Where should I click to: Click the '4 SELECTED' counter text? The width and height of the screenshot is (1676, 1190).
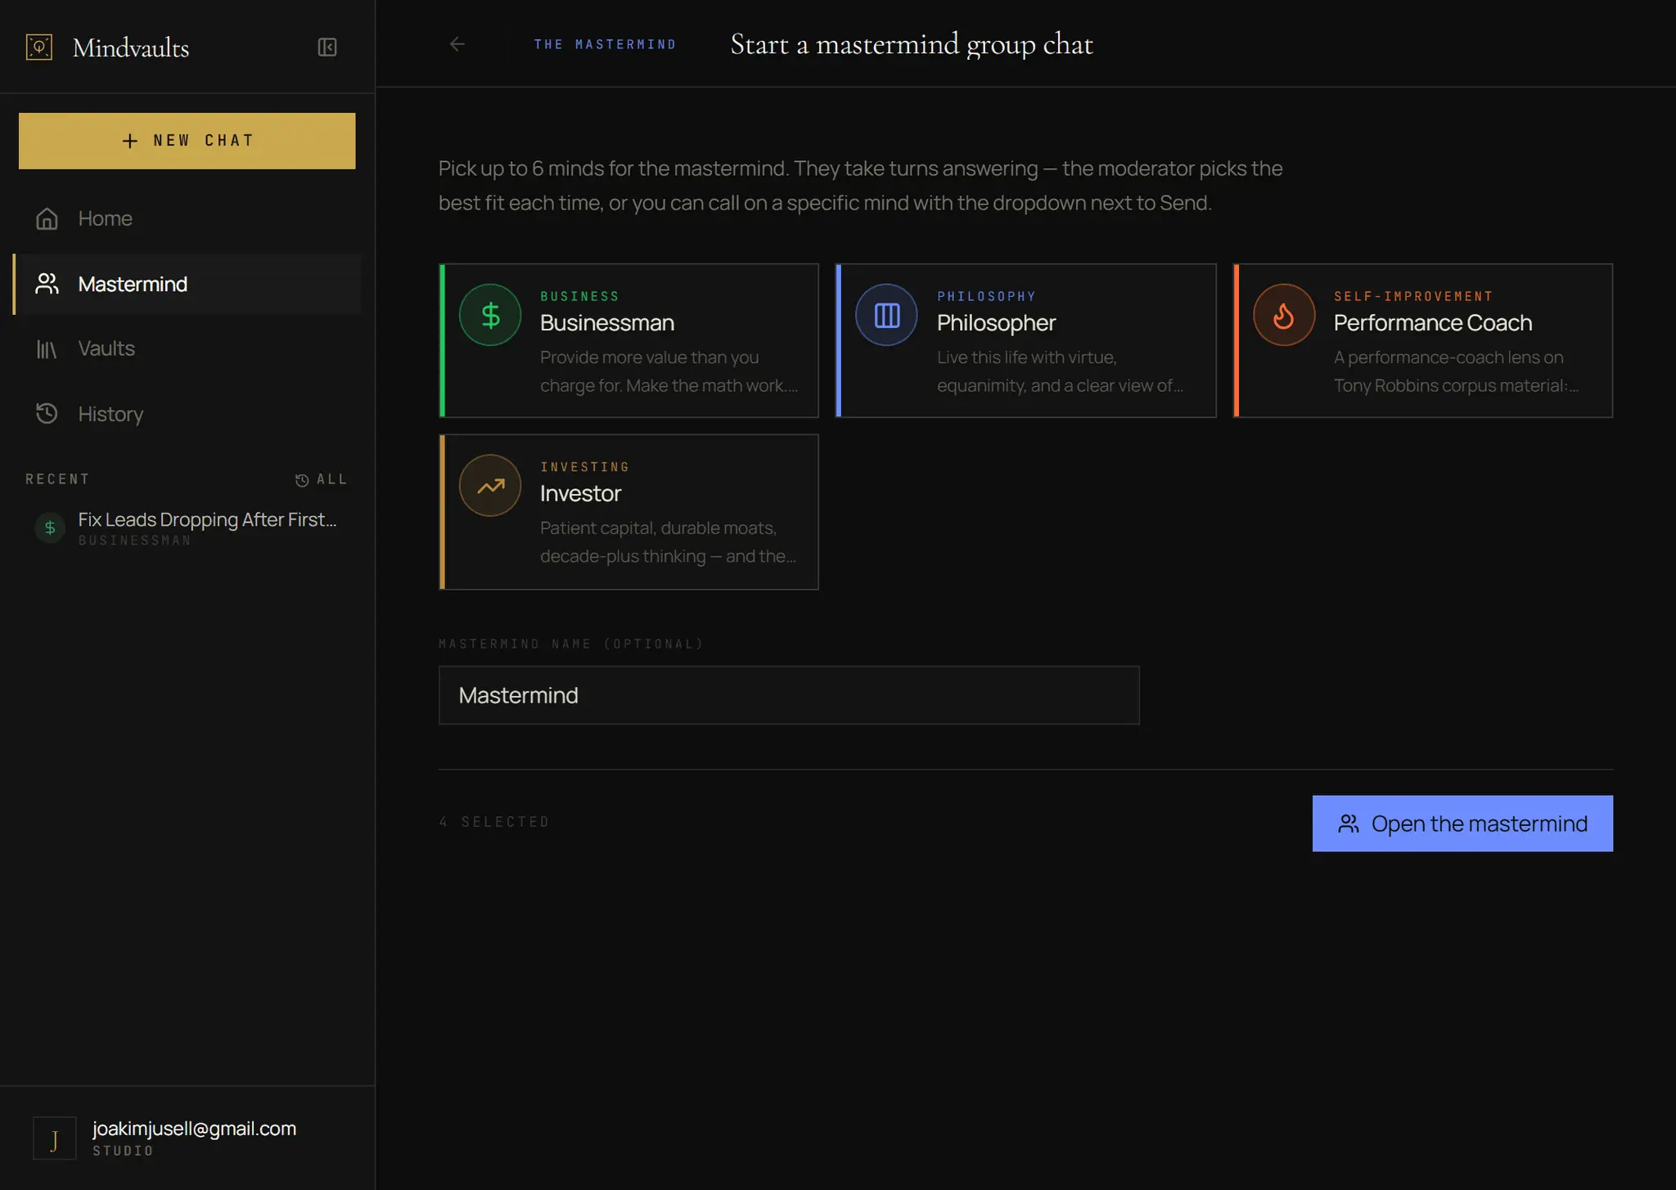click(x=494, y=822)
